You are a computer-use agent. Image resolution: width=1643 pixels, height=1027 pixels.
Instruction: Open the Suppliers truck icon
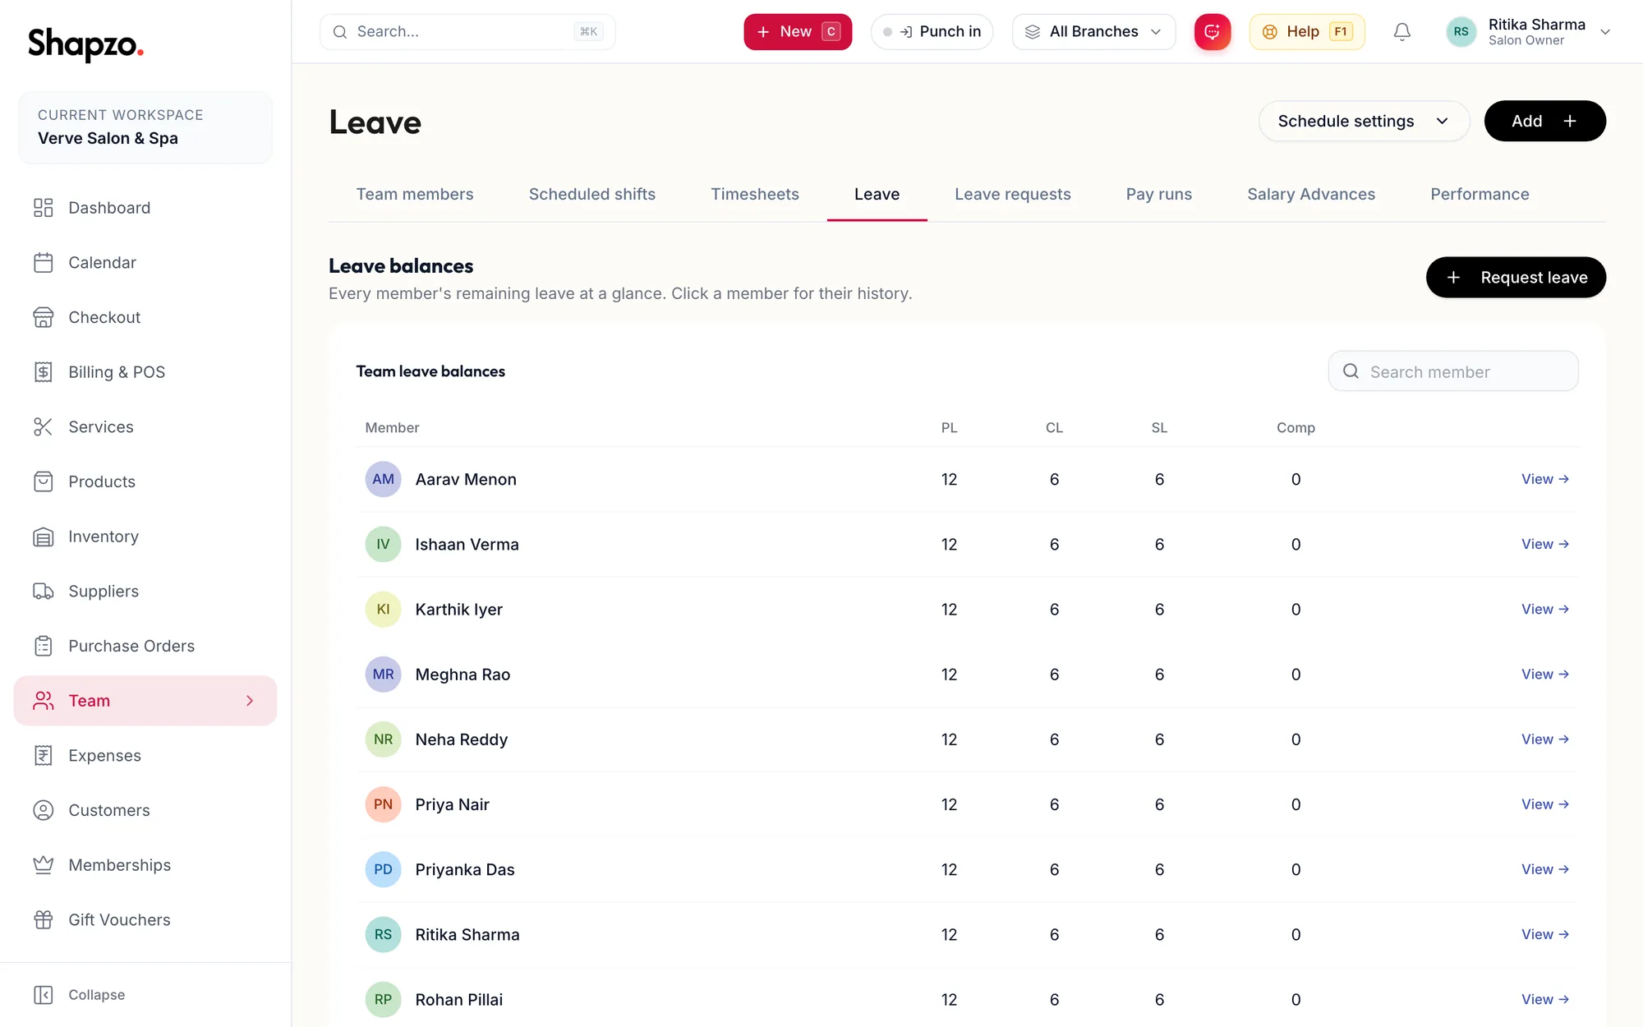point(44,592)
